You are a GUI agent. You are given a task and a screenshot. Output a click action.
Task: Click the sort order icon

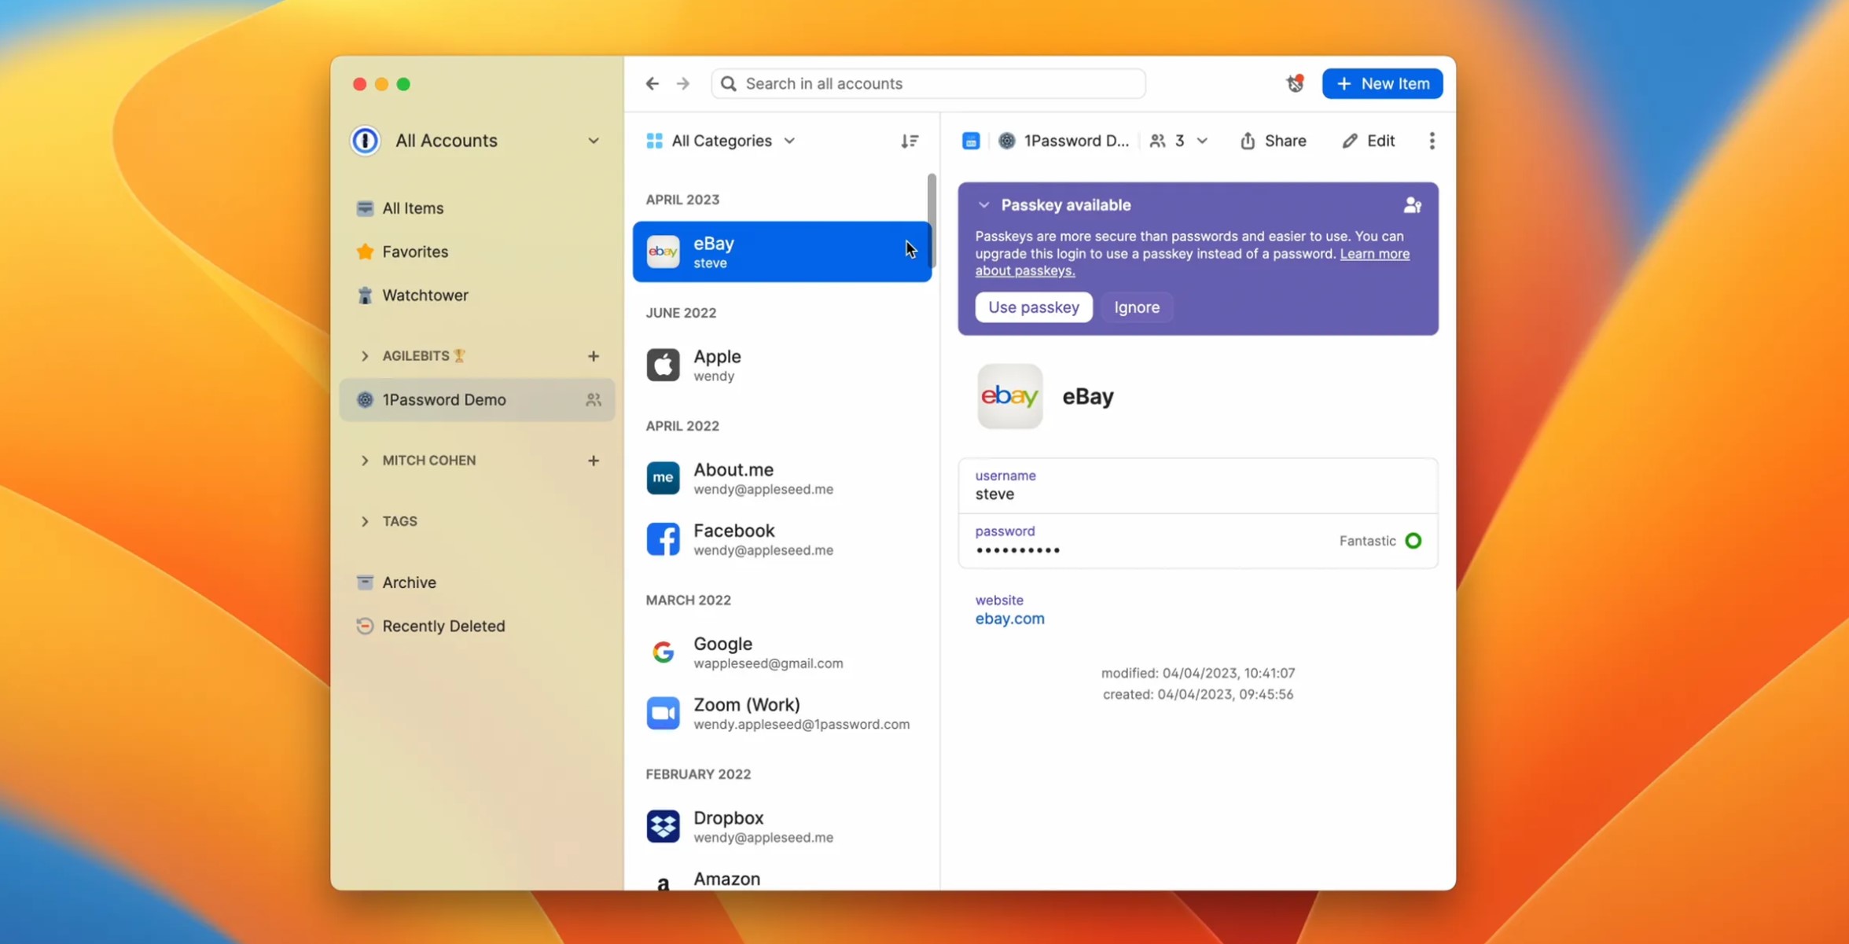tap(910, 141)
